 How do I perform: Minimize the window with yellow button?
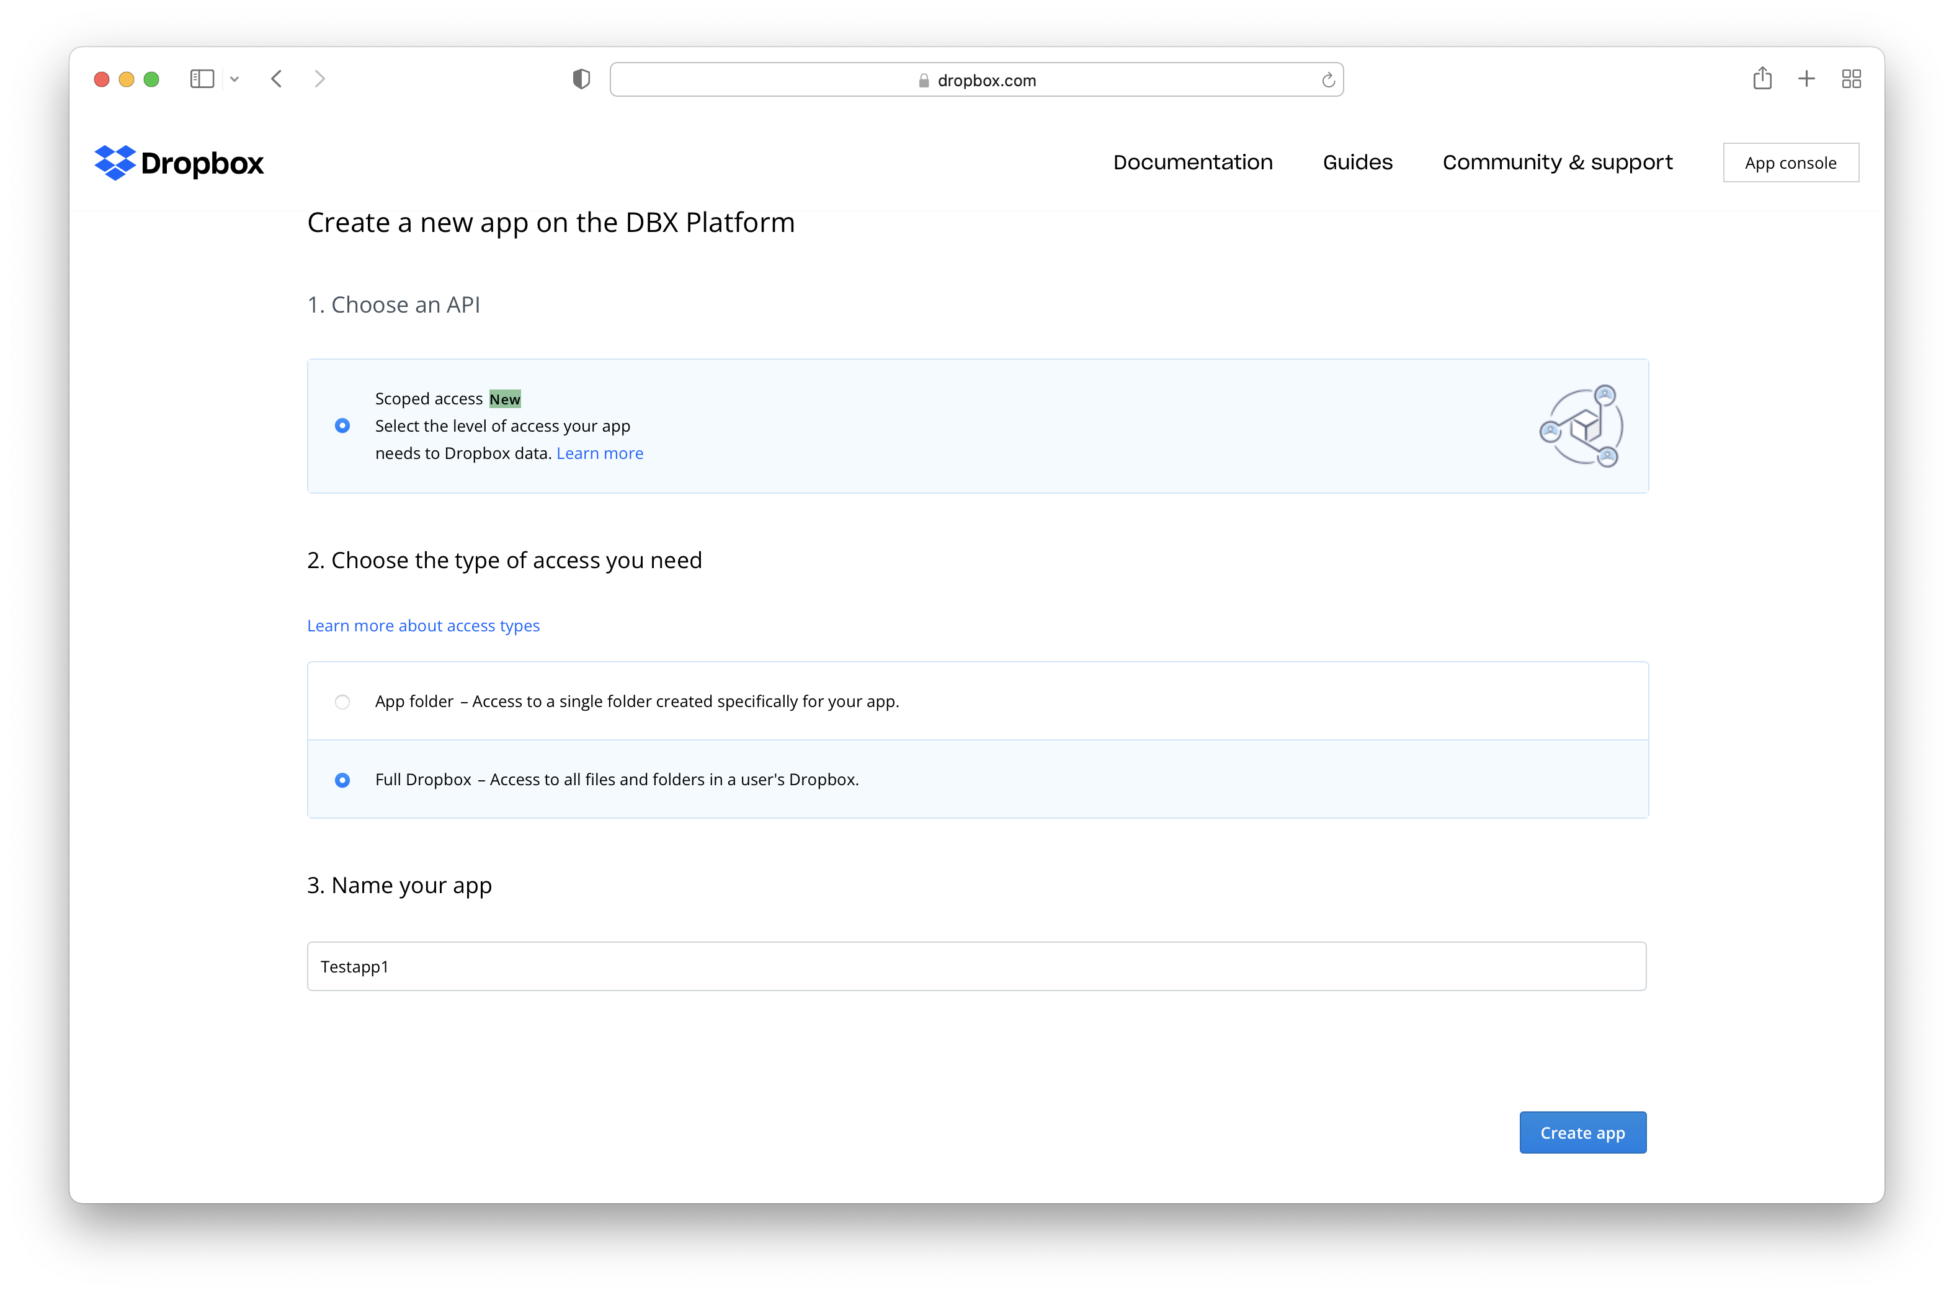pos(127,79)
